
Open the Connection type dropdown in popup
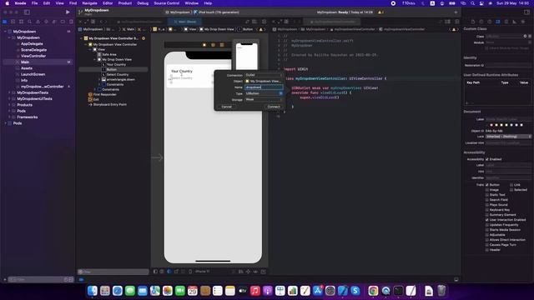click(264, 75)
